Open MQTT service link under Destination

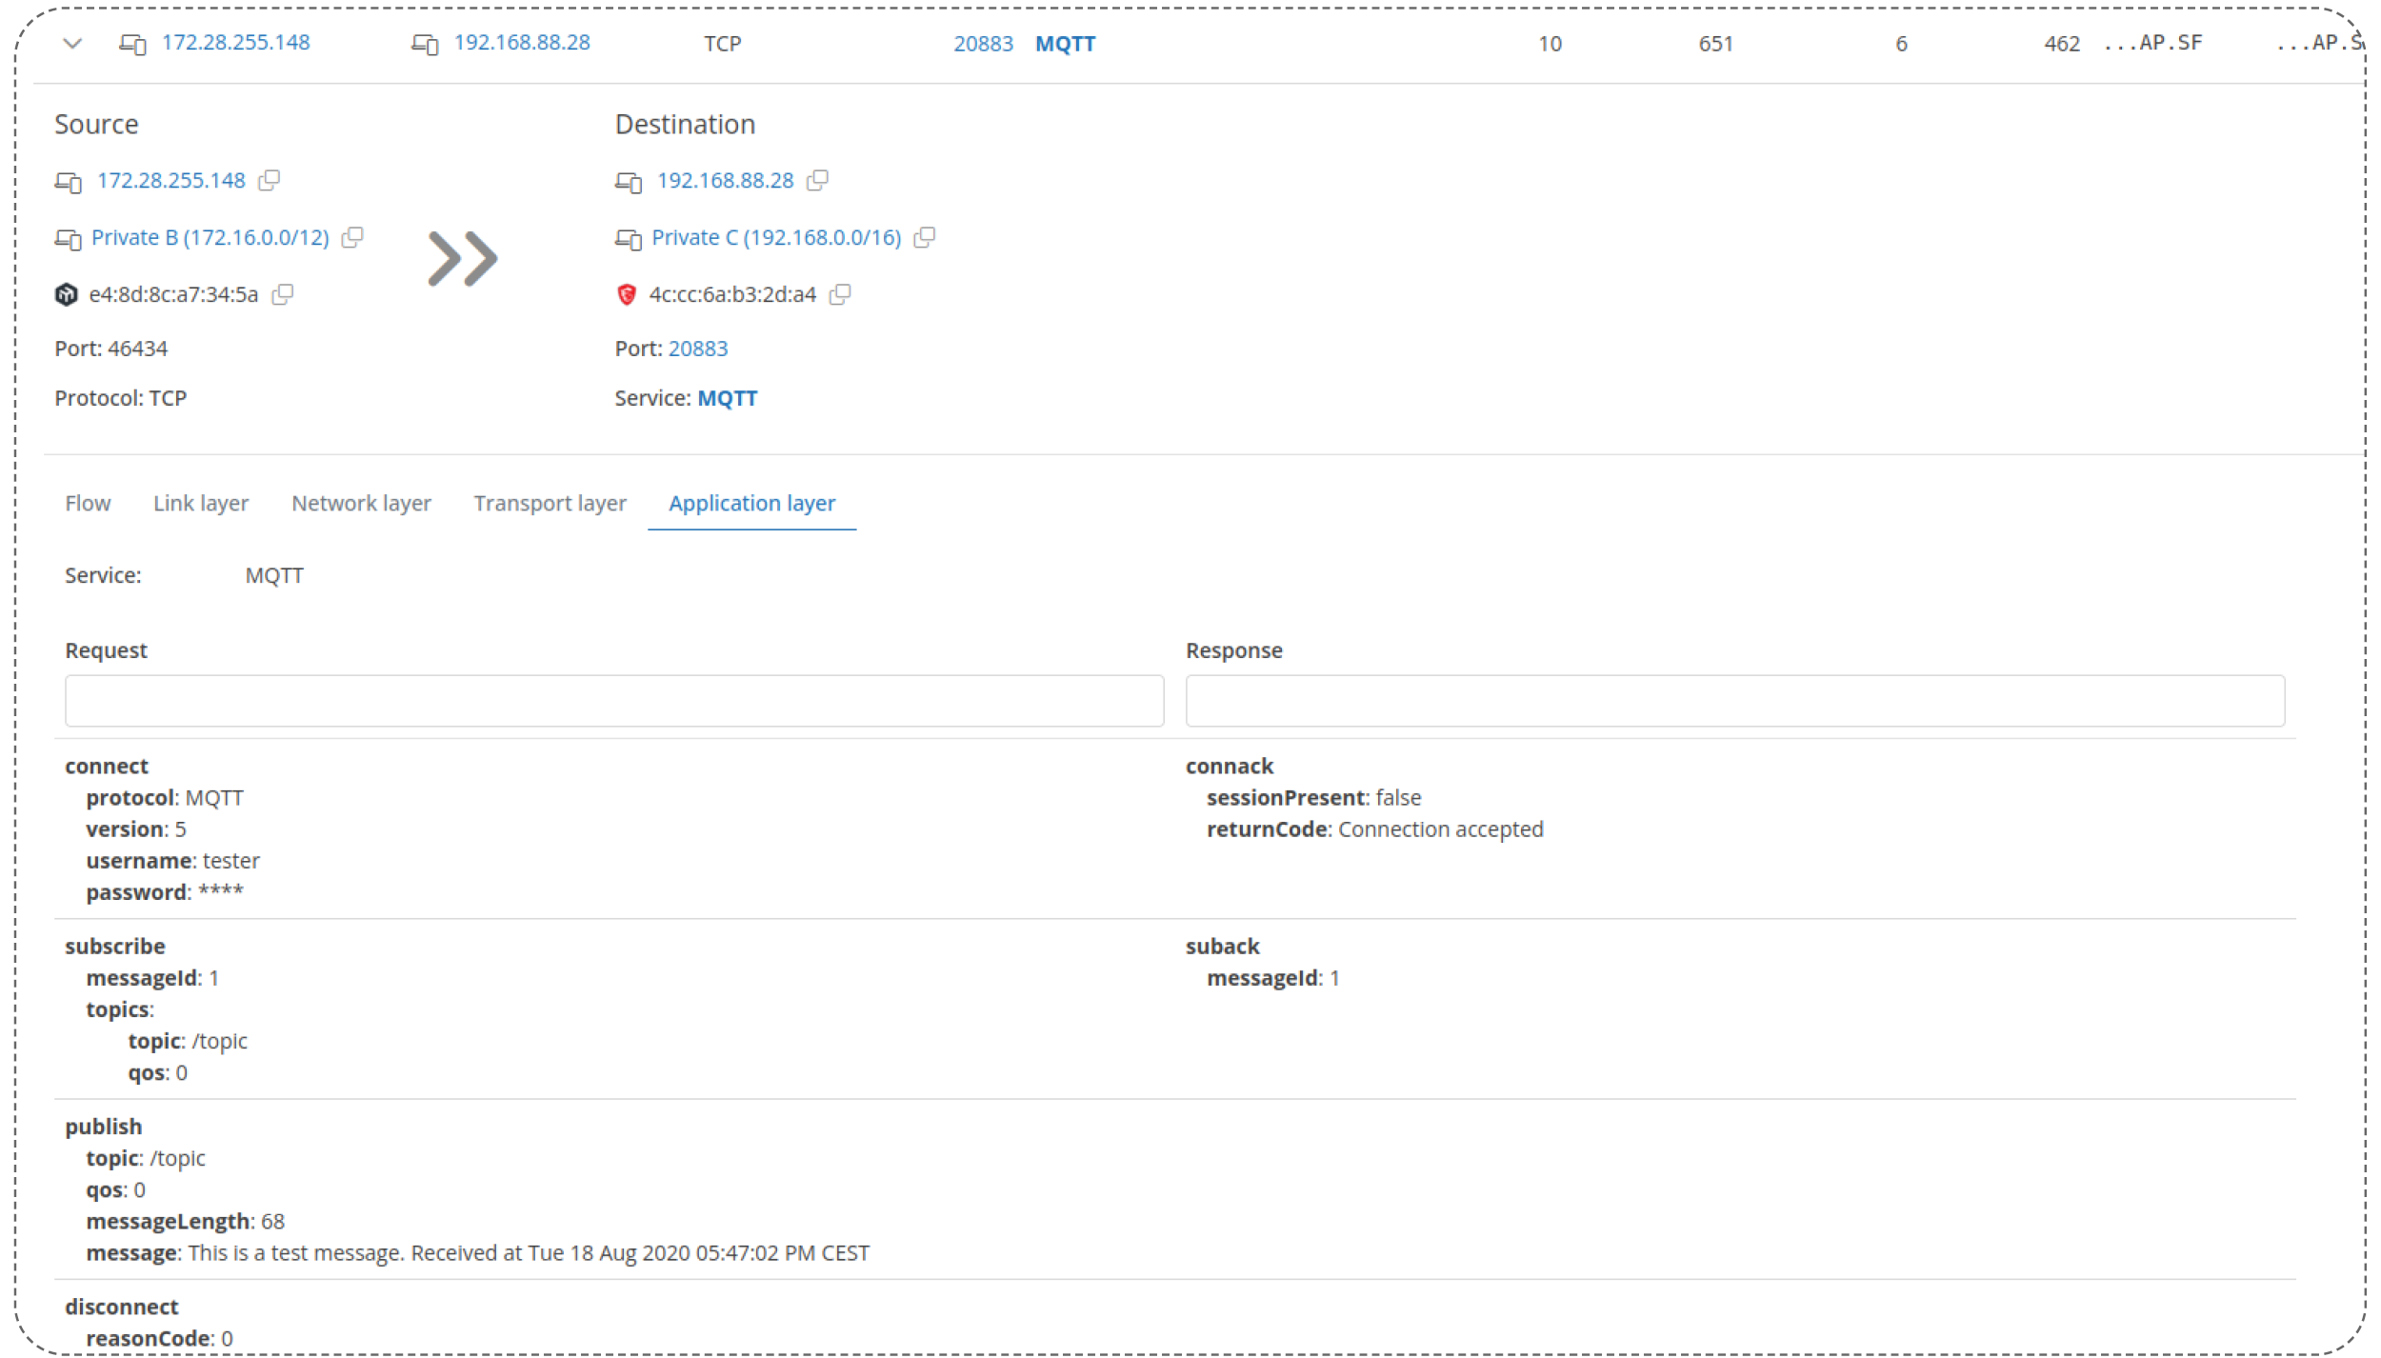[728, 398]
